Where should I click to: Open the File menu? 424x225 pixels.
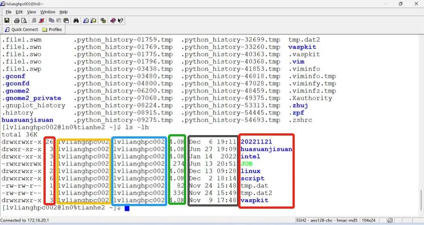[x=9, y=12]
